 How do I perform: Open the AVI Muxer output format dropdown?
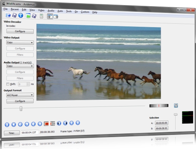click(20, 95)
